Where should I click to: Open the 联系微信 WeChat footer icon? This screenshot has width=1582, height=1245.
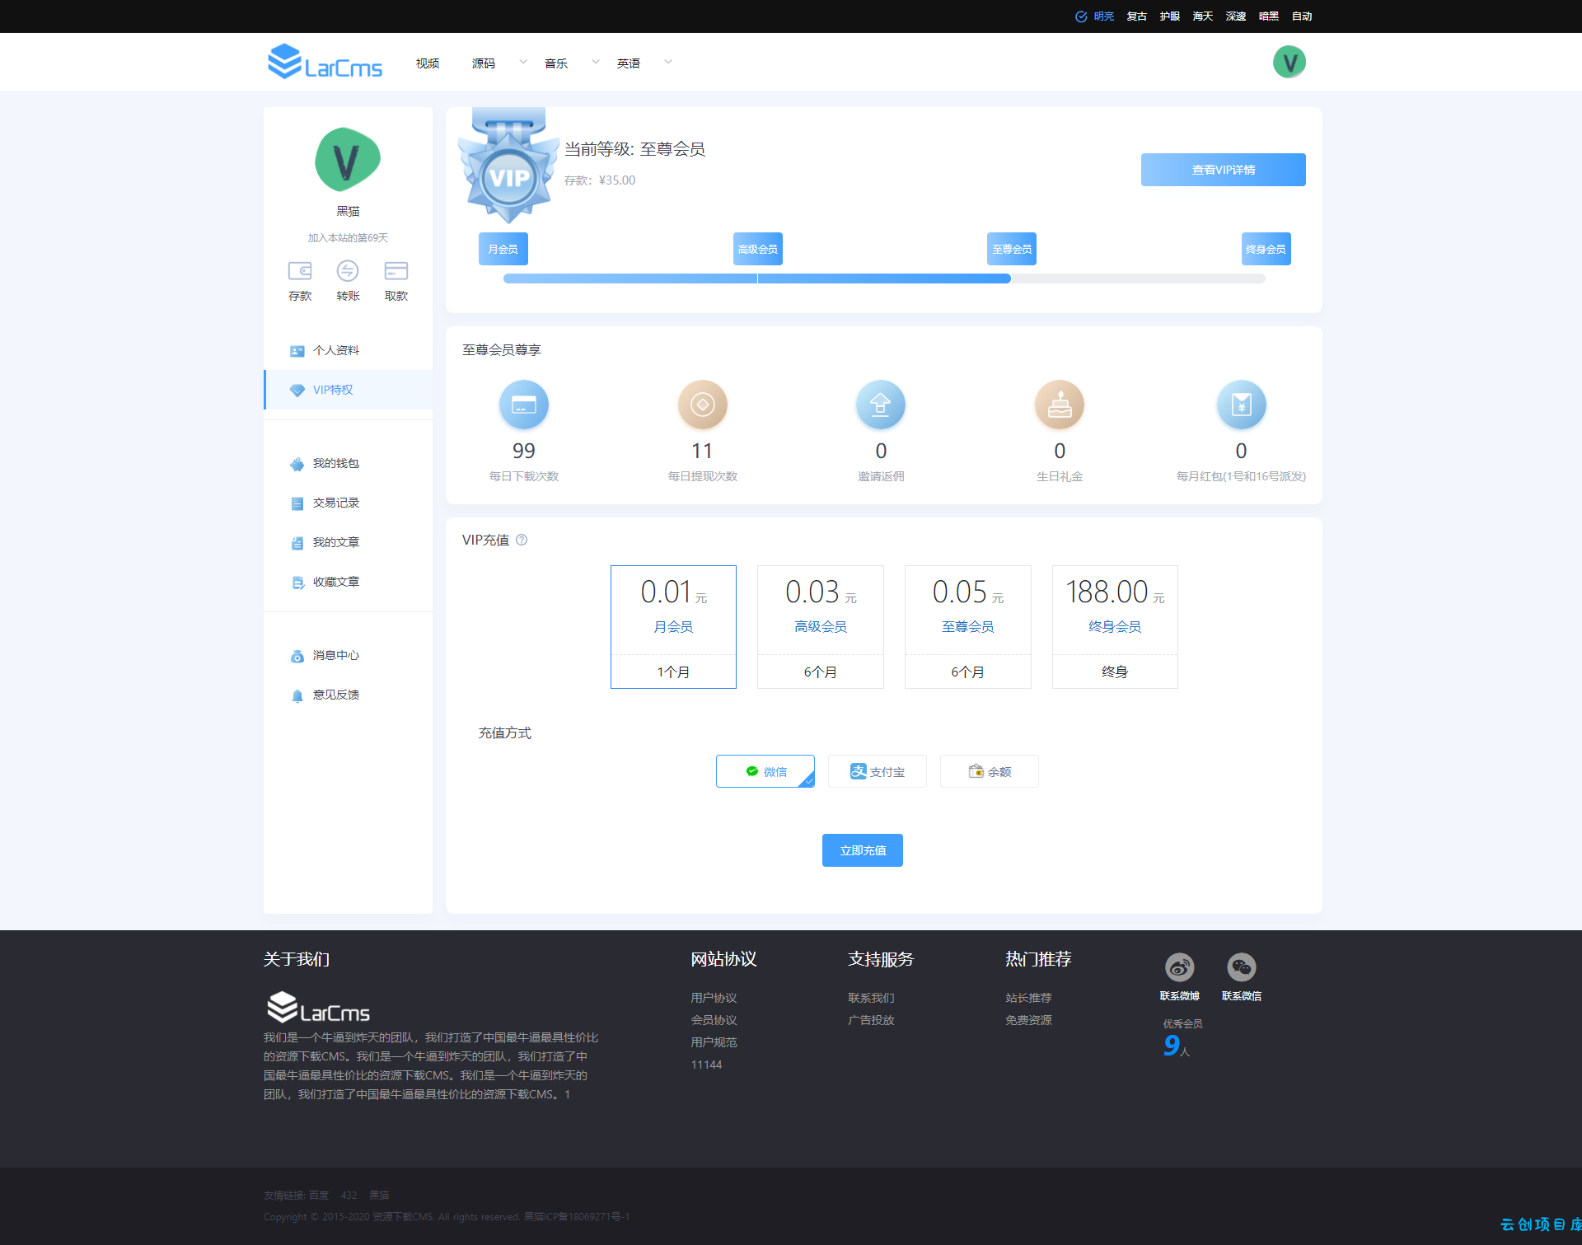coord(1241,967)
